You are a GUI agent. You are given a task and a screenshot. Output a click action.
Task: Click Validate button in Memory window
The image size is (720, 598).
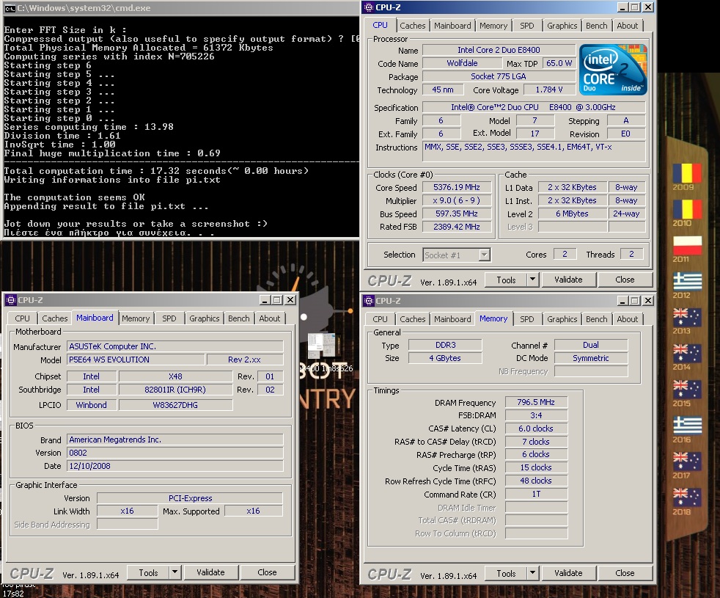coord(568,573)
